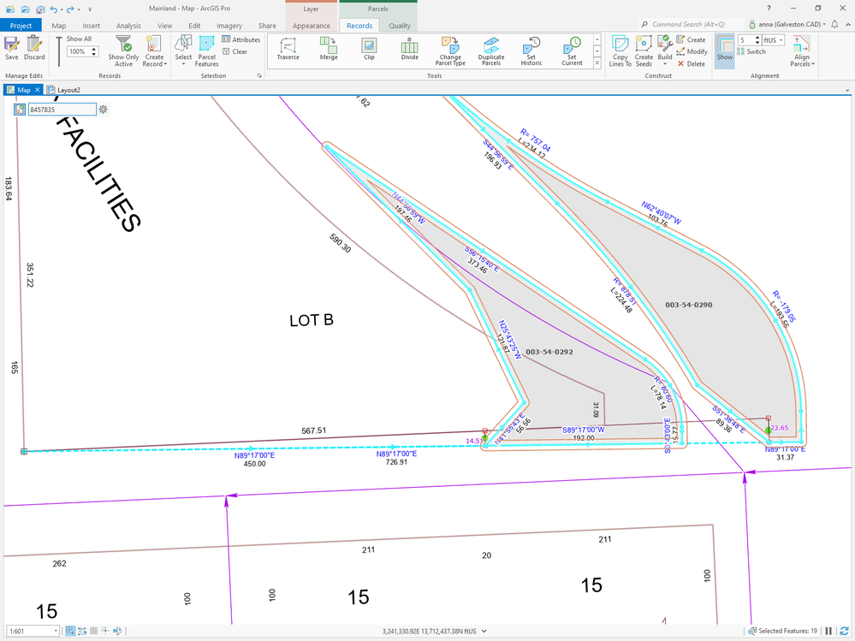The image size is (855, 641).
Task: Click the Redo arrow
Action: click(70, 9)
